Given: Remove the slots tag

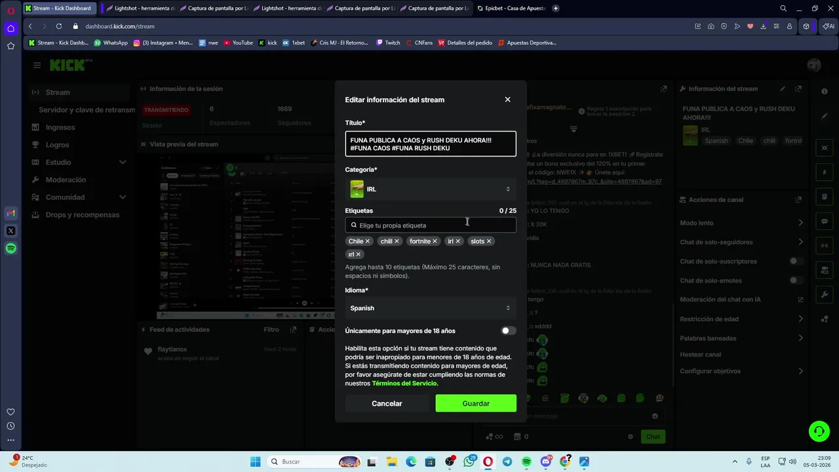Looking at the screenshot, I should [x=489, y=241].
